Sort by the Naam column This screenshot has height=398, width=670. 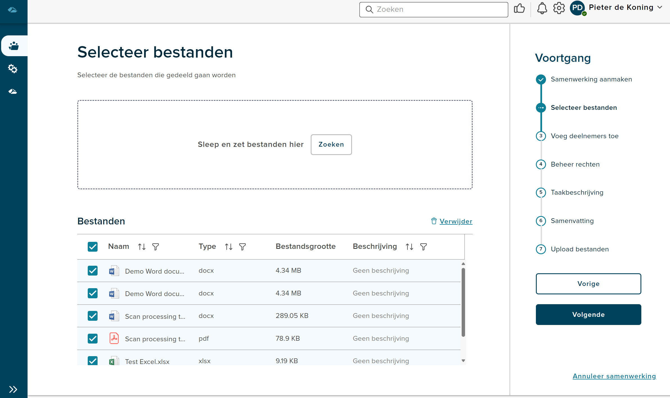pos(142,247)
